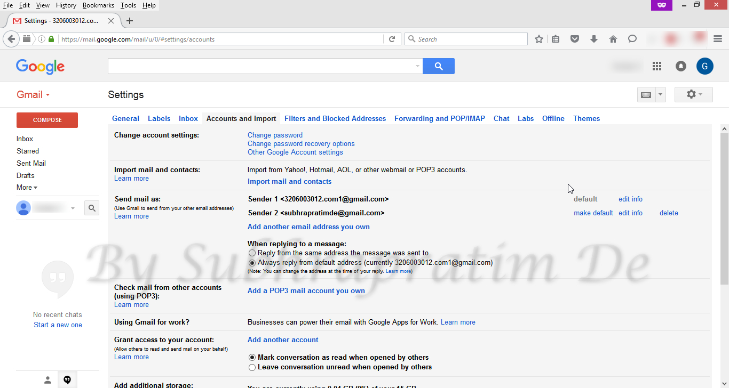
Task: Click make default for Sender 2
Action: pyautogui.click(x=593, y=213)
